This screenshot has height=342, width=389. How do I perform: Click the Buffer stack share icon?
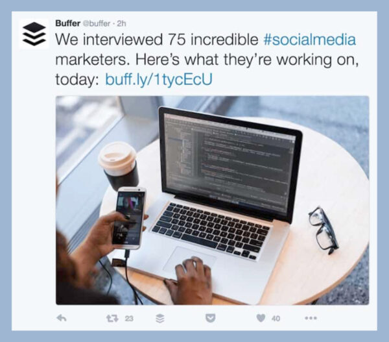pyautogui.click(x=160, y=318)
